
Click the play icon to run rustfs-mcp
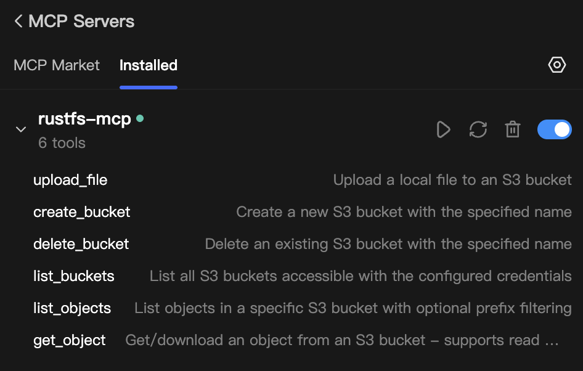(443, 129)
